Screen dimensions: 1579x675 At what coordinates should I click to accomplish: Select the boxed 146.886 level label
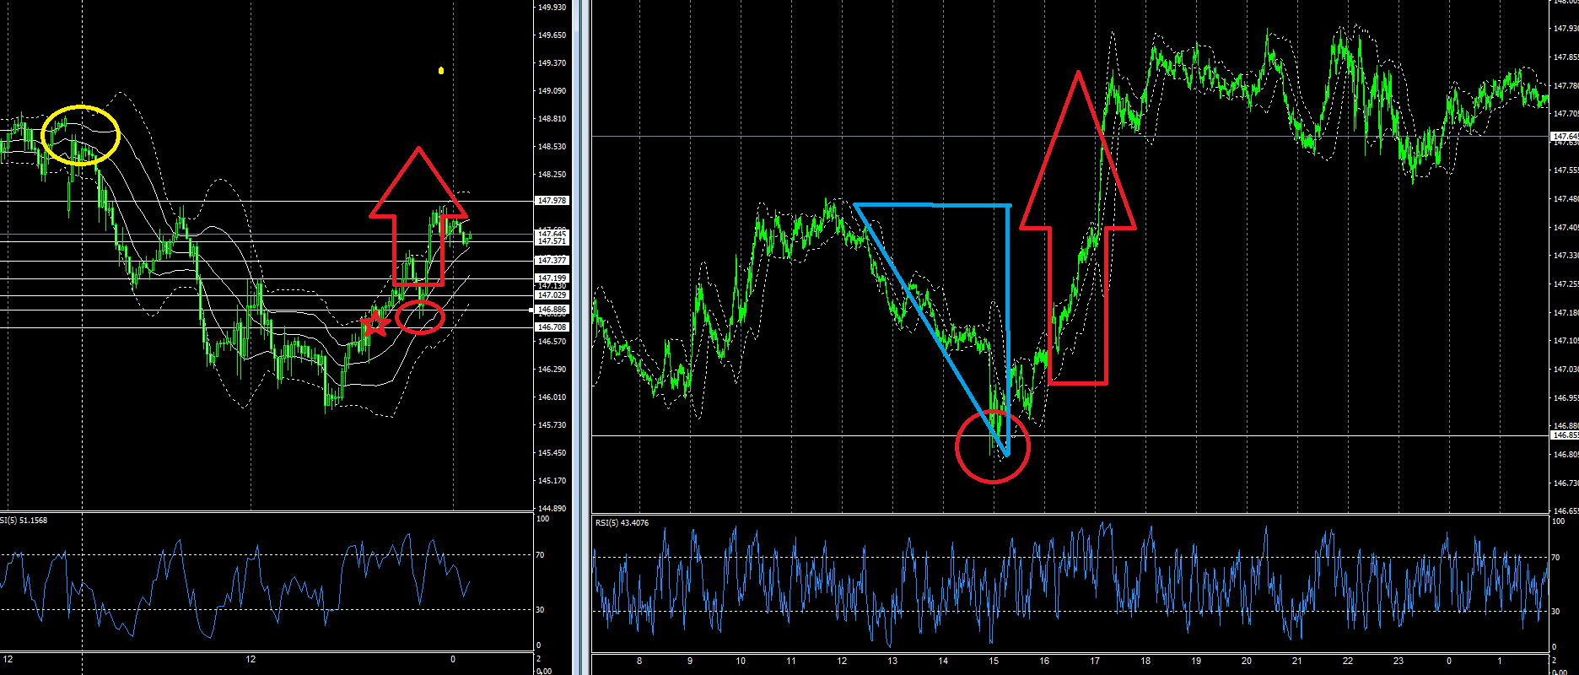[x=552, y=310]
